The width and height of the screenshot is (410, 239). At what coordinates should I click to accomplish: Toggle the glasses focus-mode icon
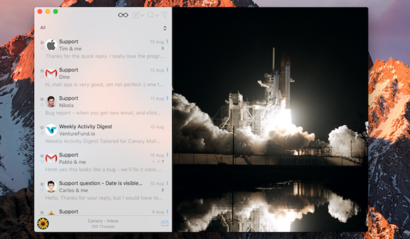(123, 15)
